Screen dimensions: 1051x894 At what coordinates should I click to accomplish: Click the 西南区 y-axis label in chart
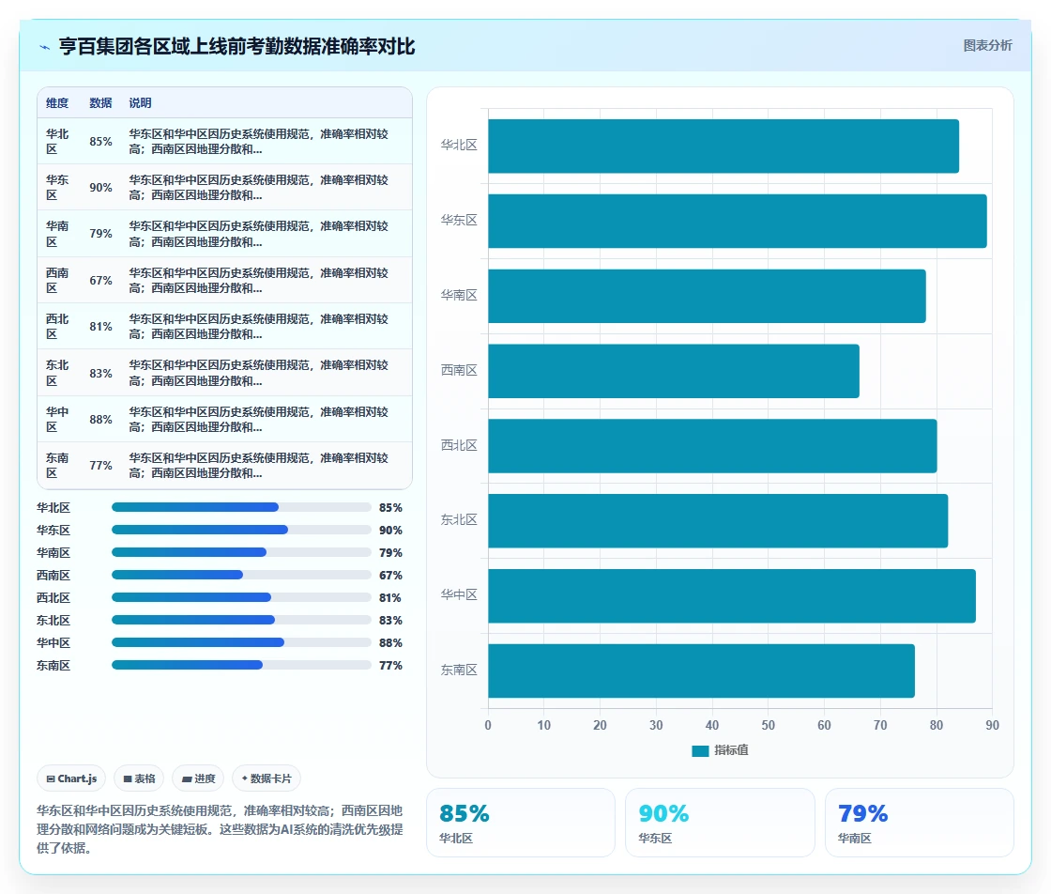[x=459, y=371]
